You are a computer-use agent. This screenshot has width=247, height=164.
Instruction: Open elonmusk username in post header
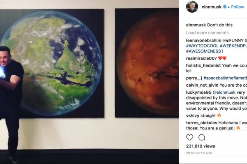[212, 7]
